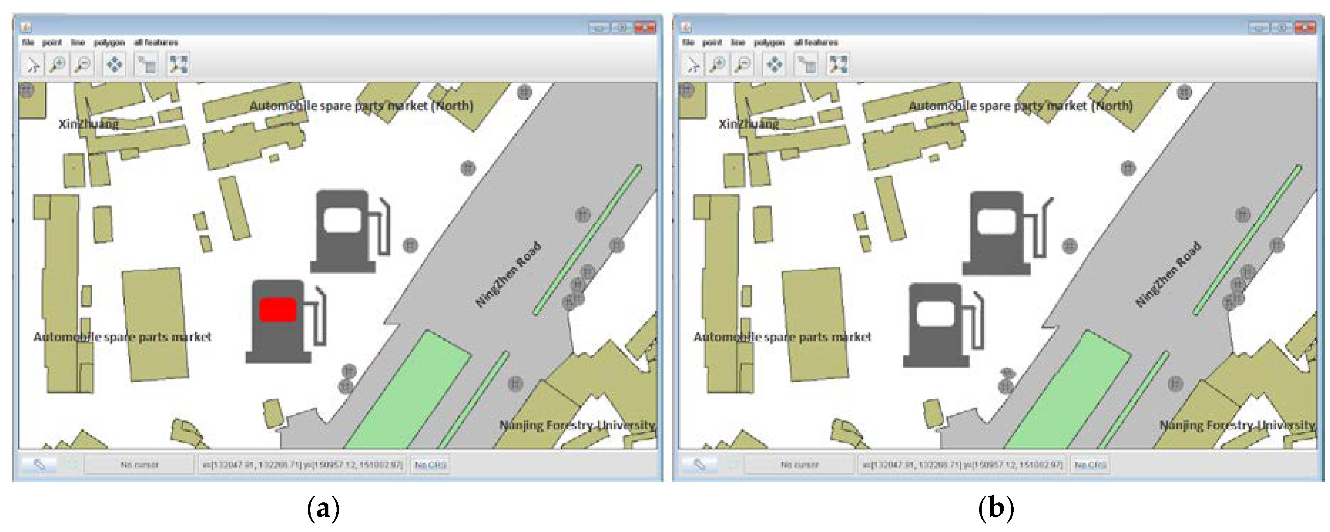Open the polygon menu in left window
The image size is (1330, 532).
point(109,42)
